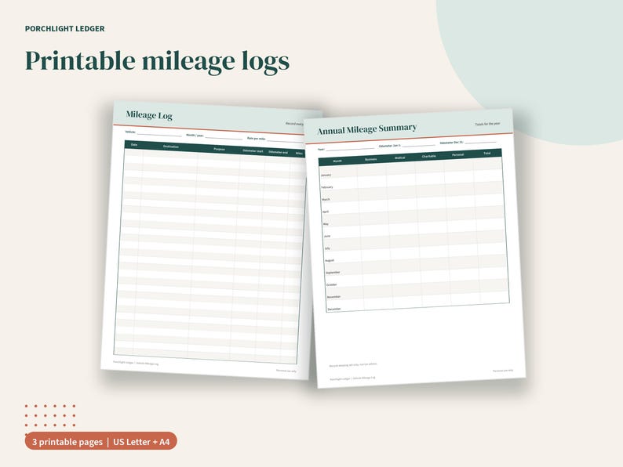Image resolution: width=623 pixels, height=467 pixels.
Task: Click the 'June' row label
Action: tap(327, 236)
